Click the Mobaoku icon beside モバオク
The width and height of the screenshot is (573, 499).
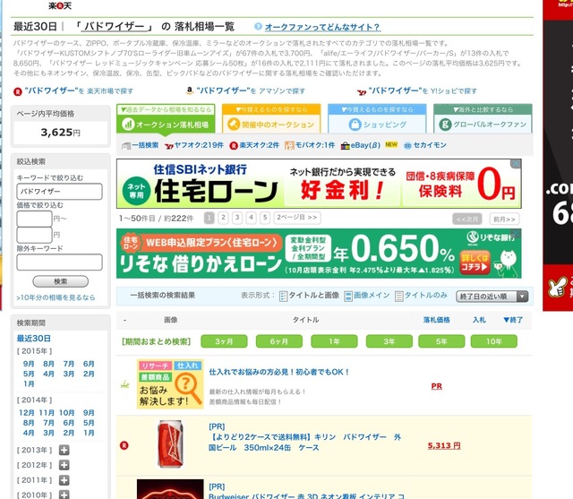289,146
